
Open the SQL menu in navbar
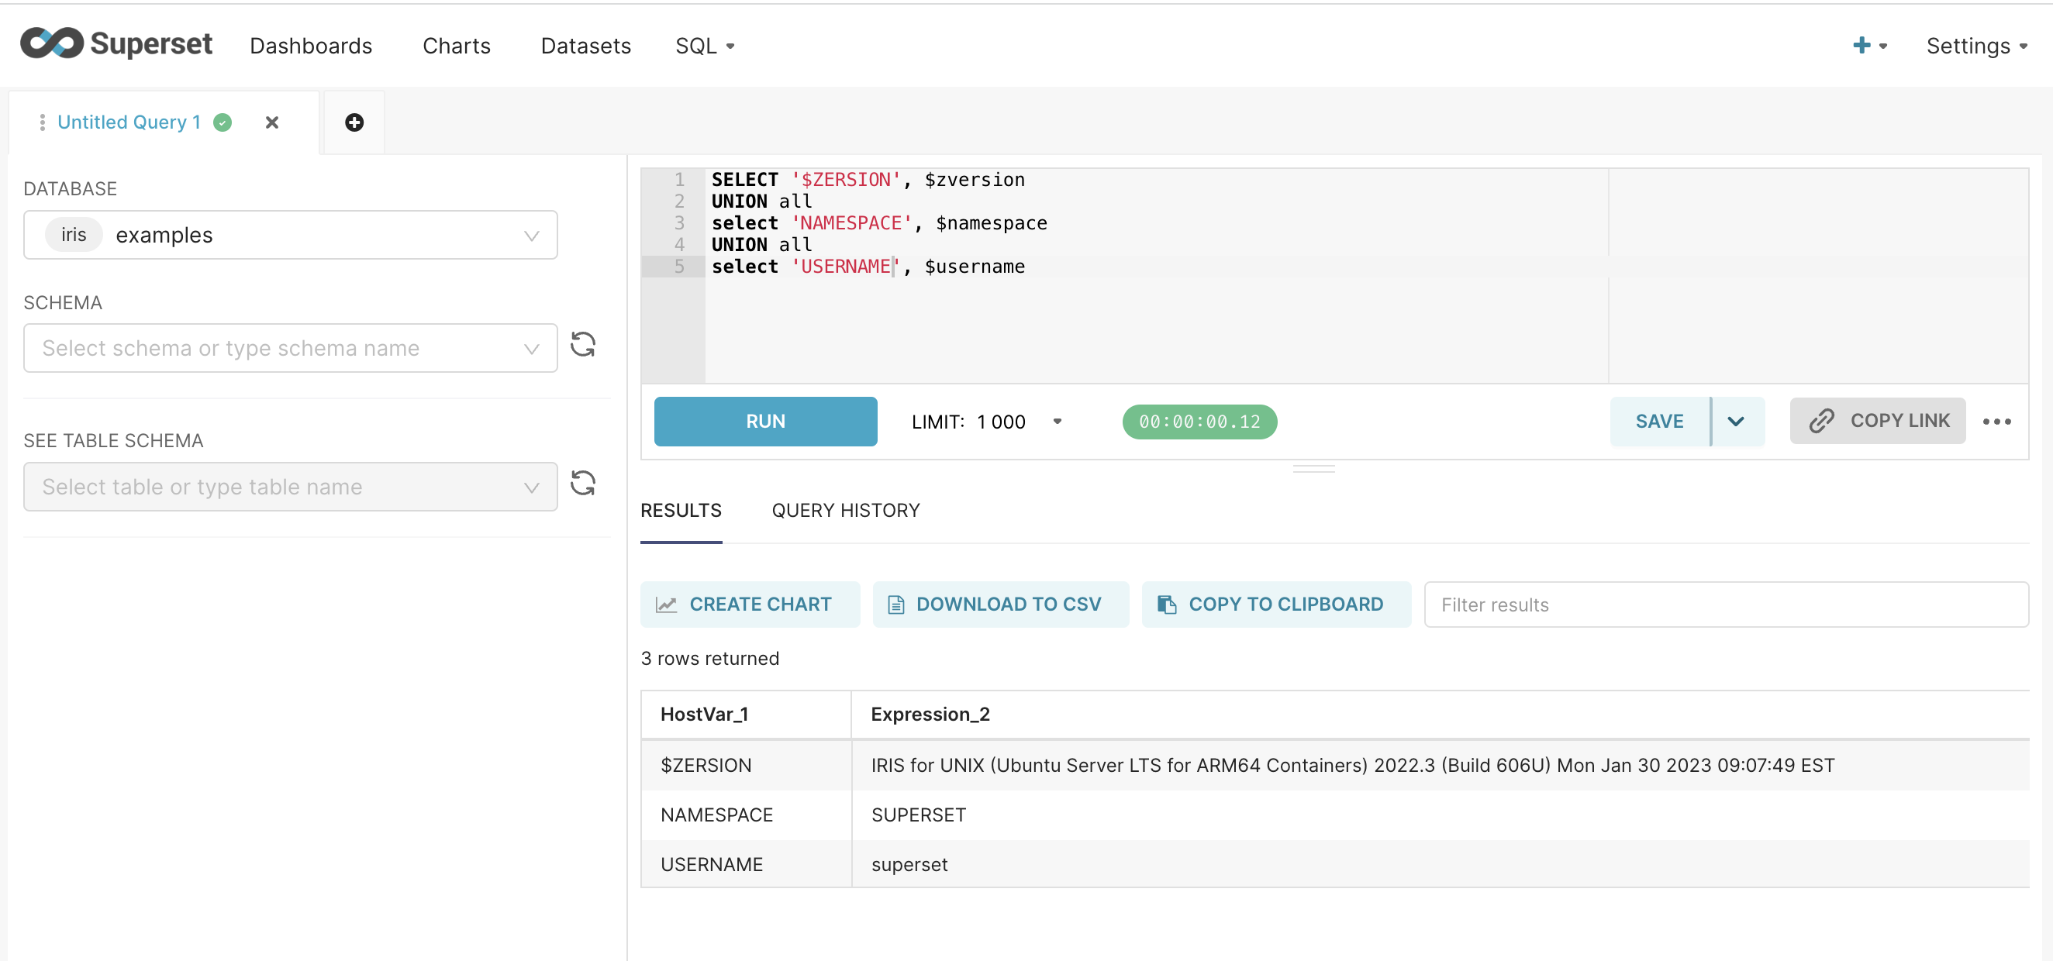[x=704, y=46]
